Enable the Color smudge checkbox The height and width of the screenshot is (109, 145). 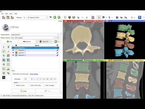coord(44,85)
